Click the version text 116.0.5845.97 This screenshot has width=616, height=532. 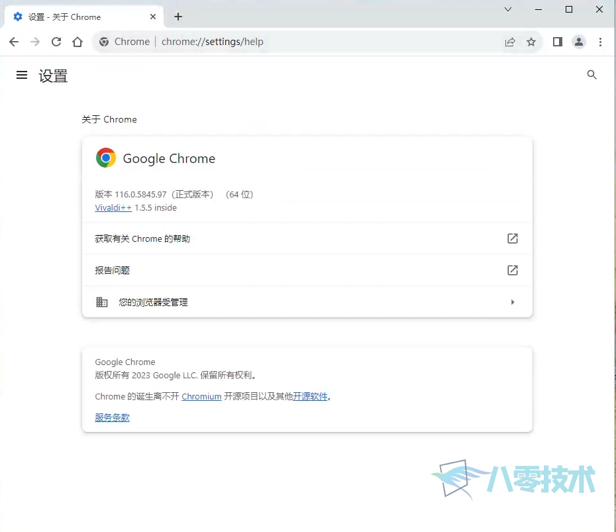point(140,195)
